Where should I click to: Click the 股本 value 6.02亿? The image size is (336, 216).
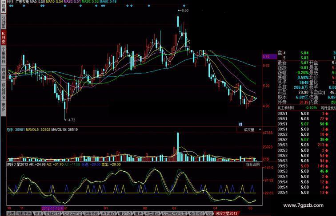pos(302,97)
